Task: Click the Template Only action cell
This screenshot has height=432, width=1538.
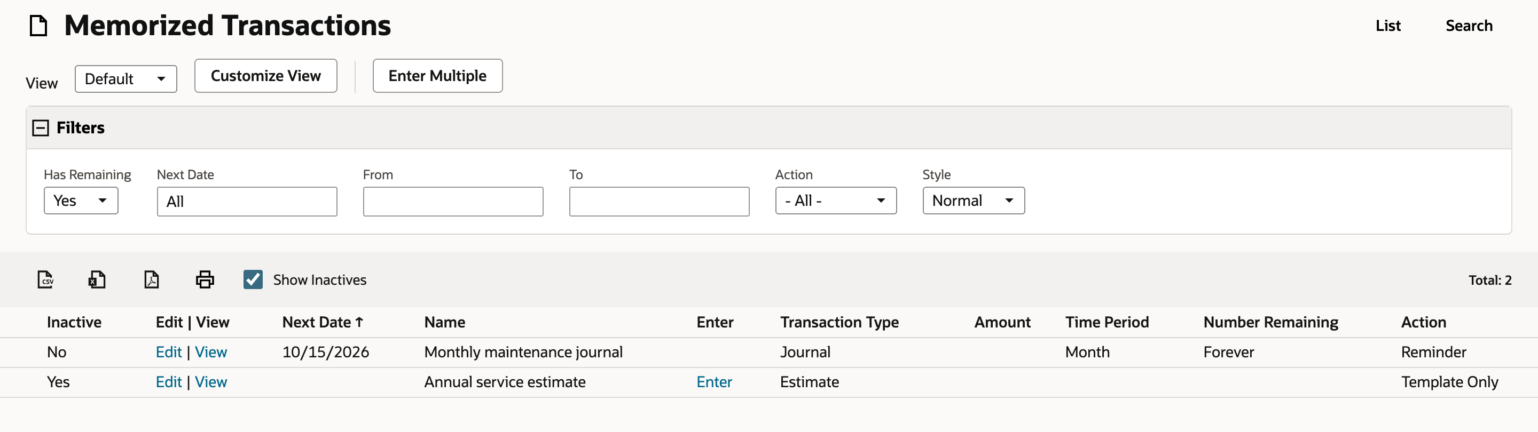Action: 1450,382
